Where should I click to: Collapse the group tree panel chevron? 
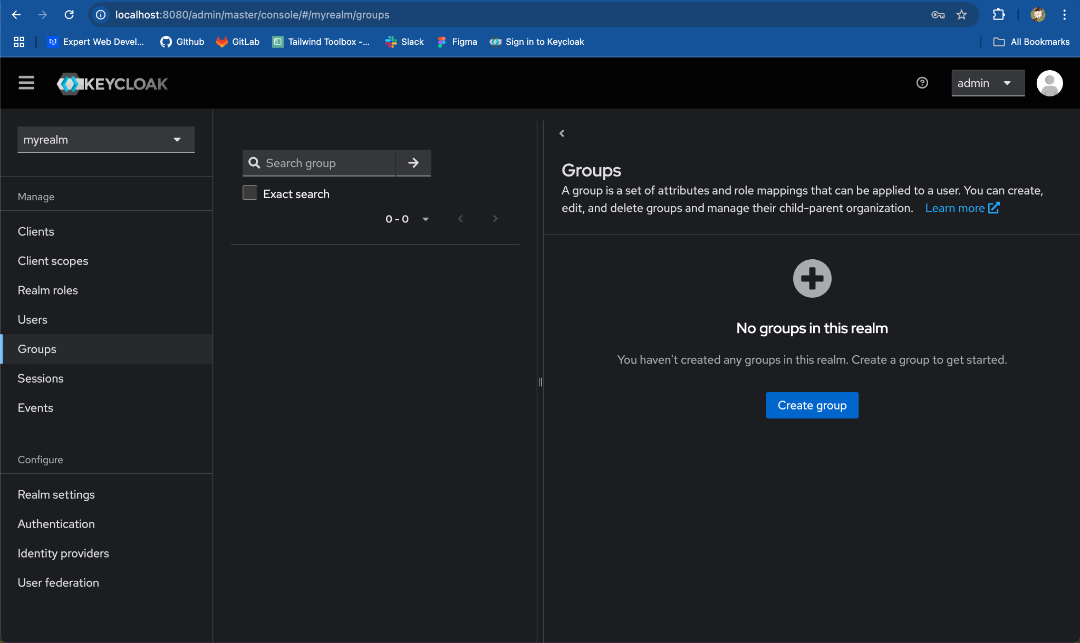point(562,133)
